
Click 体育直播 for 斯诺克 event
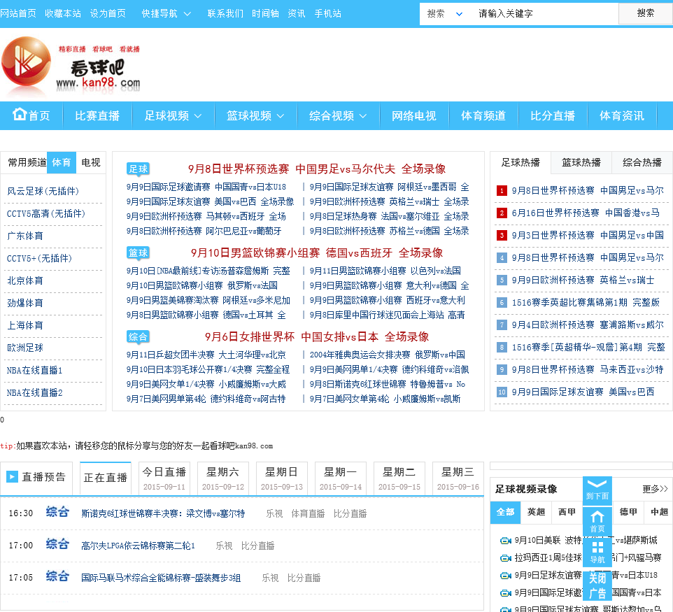pos(308,513)
